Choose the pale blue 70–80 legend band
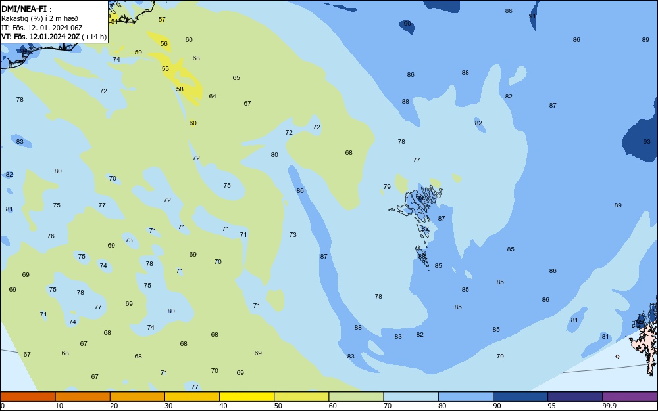Image resolution: width=658 pixels, height=411 pixels. [411, 397]
